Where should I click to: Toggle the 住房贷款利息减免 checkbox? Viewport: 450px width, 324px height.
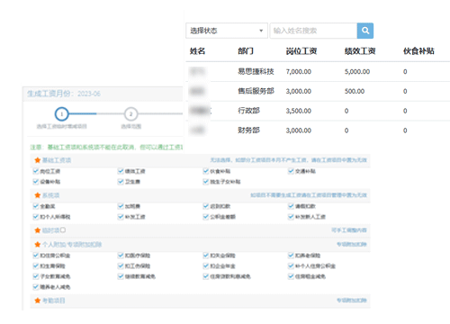click(206, 276)
